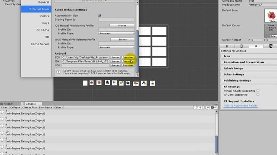Open the 2D preferences tab
Image resolution: width=277 pixels, height=155 pixels.
(x=36, y=37)
